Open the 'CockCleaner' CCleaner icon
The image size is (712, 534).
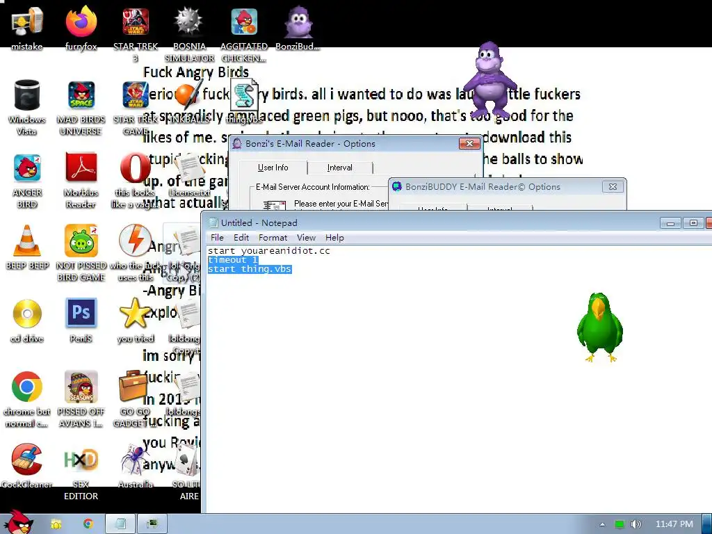[x=27, y=460]
